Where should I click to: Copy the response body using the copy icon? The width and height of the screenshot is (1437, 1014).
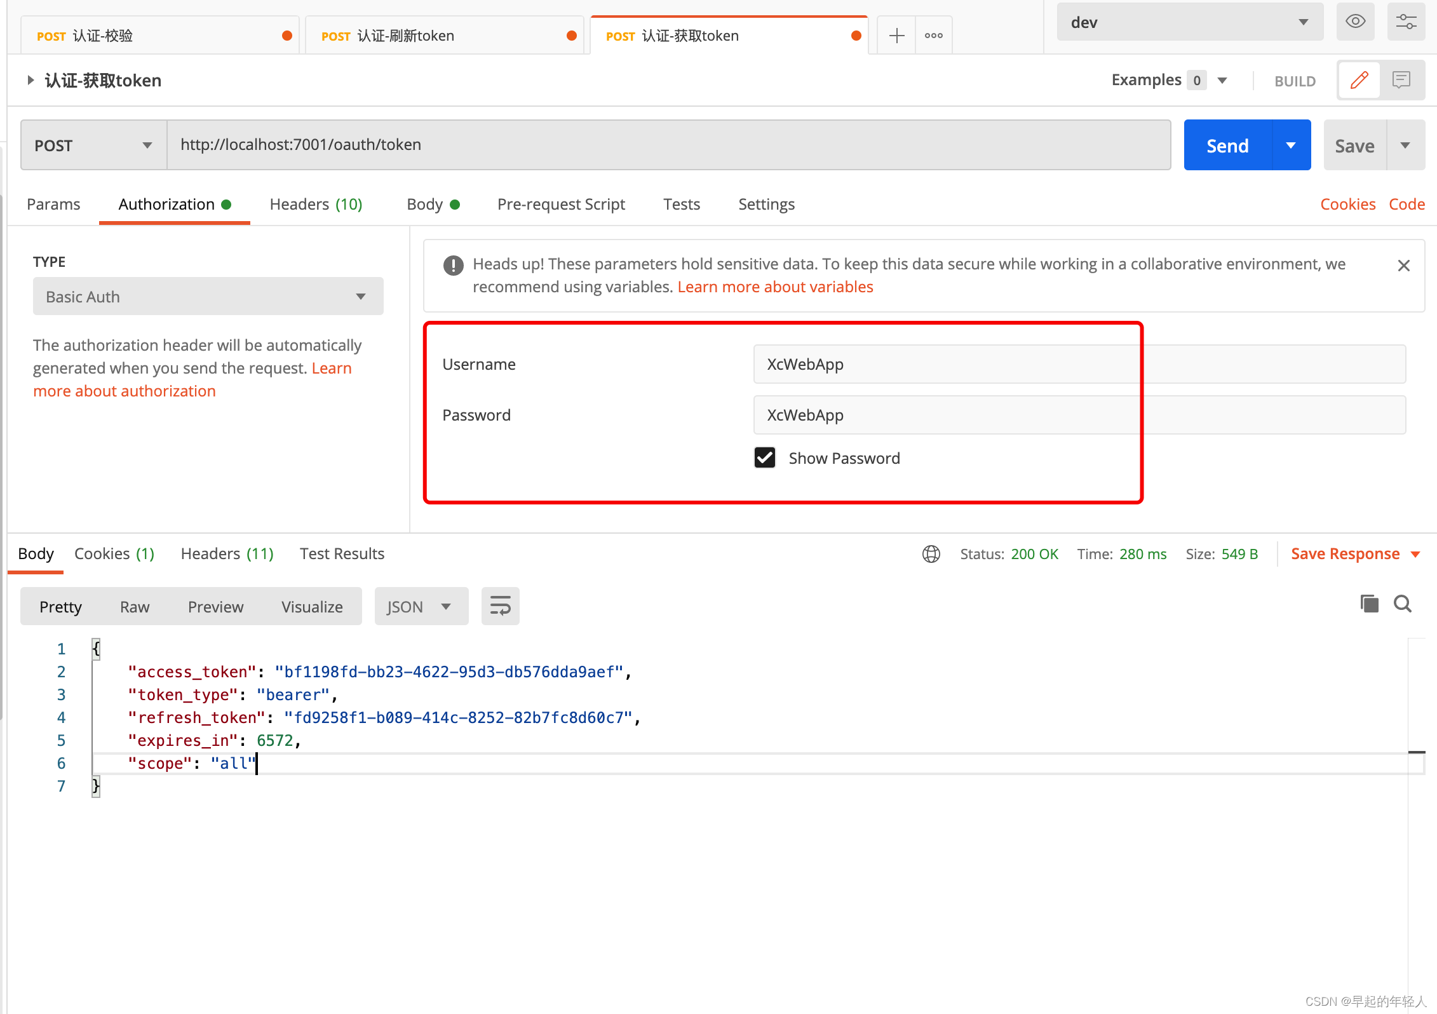1370,604
